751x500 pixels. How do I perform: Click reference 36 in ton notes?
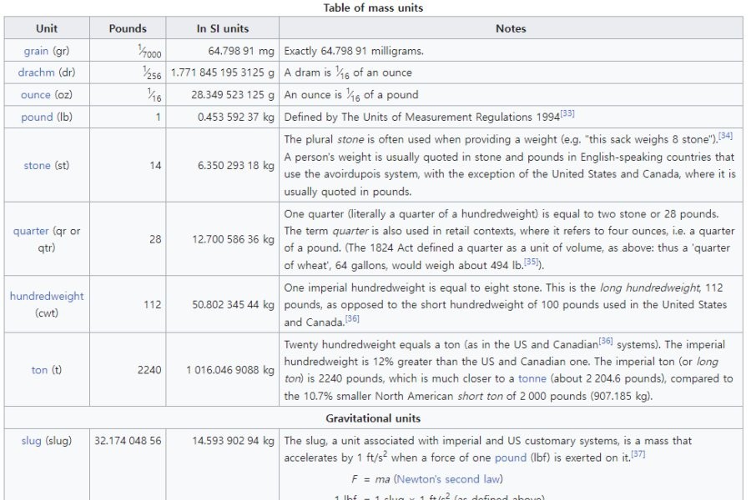pyautogui.click(x=606, y=342)
